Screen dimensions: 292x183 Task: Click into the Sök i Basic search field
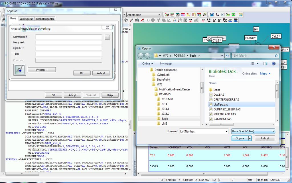(253, 55)
